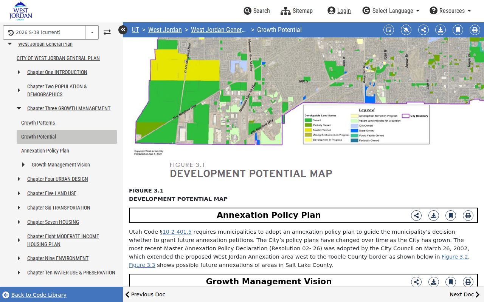
Task: Open the version dropdown caret
Action: pos(92,32)
